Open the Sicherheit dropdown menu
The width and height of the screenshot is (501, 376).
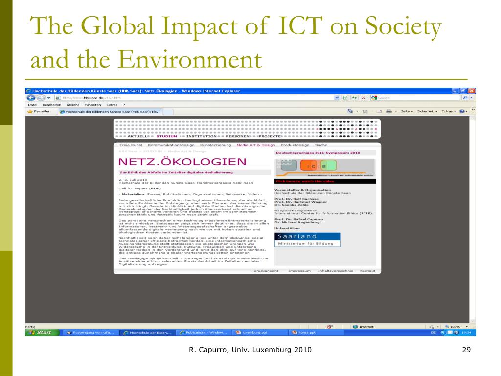point(427,111)
